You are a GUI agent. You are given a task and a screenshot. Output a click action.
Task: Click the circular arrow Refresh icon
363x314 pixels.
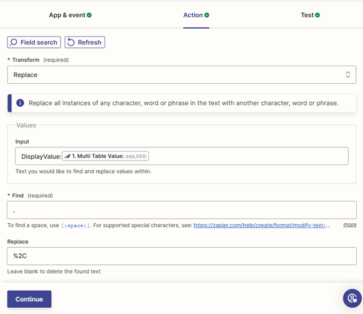coord(71,42)
